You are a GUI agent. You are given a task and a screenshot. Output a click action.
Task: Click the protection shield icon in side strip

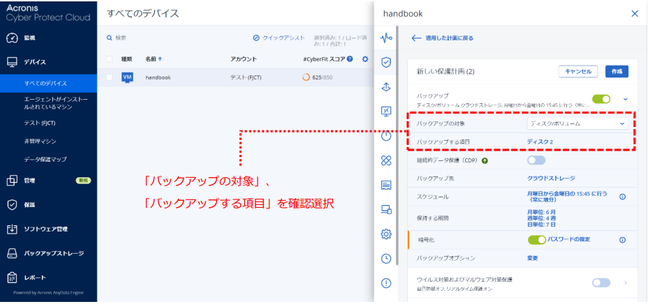385,62
